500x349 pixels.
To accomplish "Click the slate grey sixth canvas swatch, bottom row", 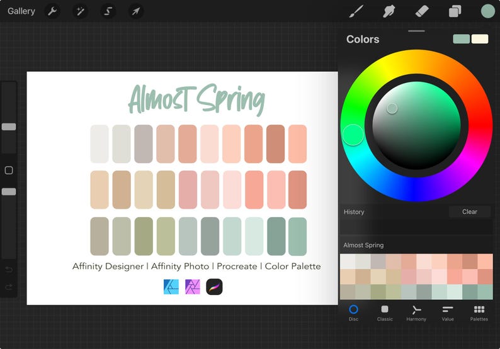I will (210, 236).
